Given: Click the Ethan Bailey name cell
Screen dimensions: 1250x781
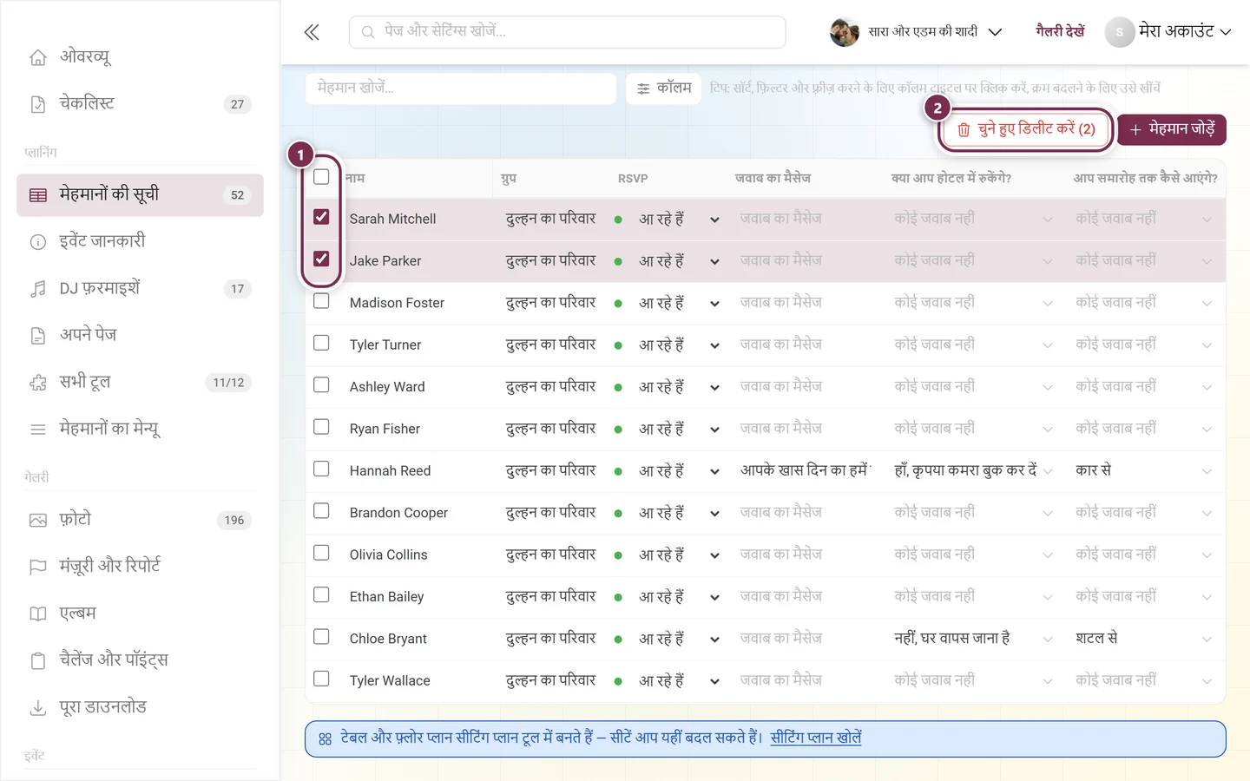Looking at the screenshot, I should pyautogui.click(x=386, y=597).
